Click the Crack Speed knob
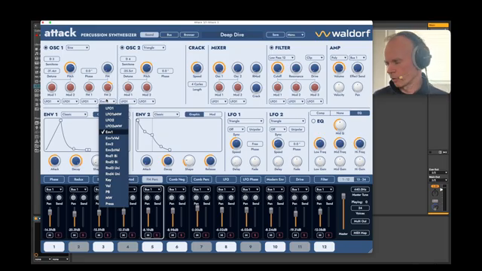 197,68
